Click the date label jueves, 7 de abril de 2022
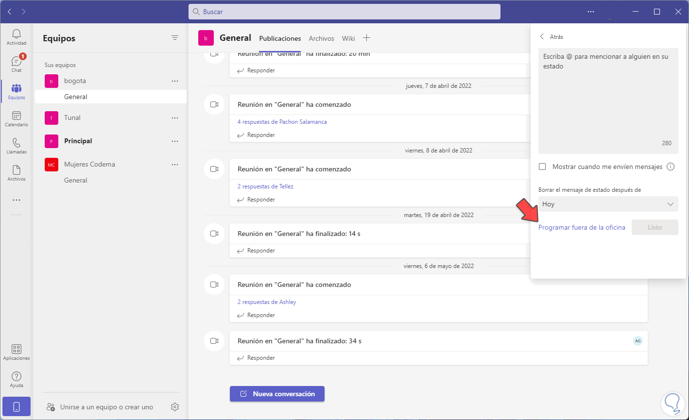689x420 pixels. 439,86
